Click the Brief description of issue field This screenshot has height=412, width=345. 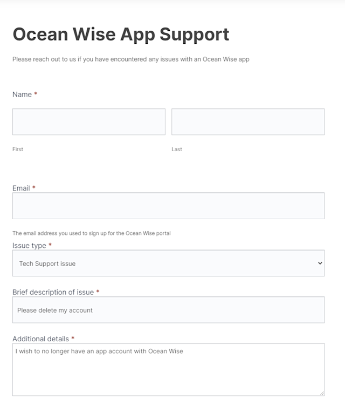[x=168, y=310]
